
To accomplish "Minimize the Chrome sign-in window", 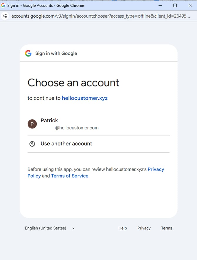I will pos(160,6).
